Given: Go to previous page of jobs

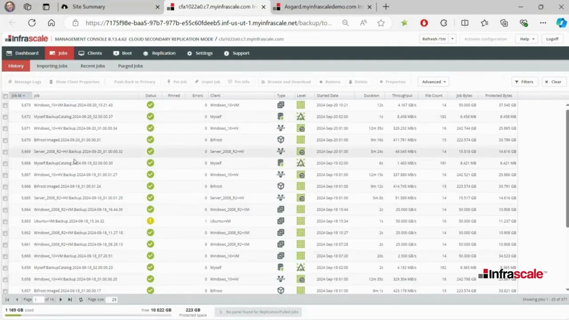Looking at the screenshot, I should pos(17,300).
